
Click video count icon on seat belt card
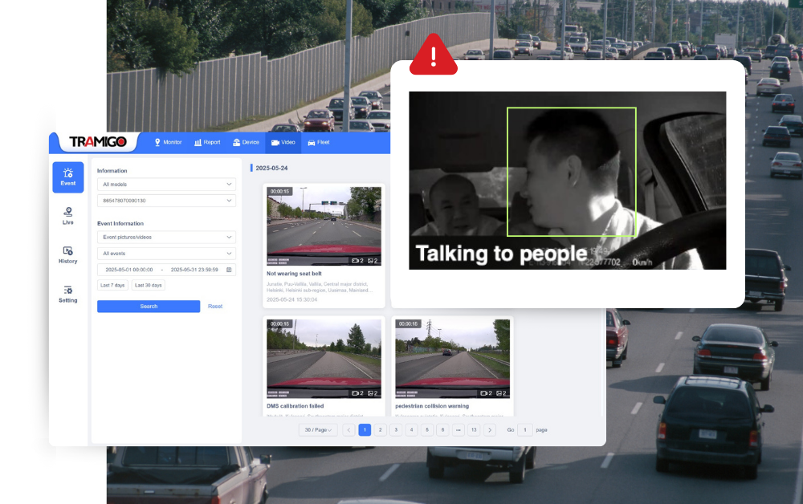pyautogui.click(x=357, y=261)
